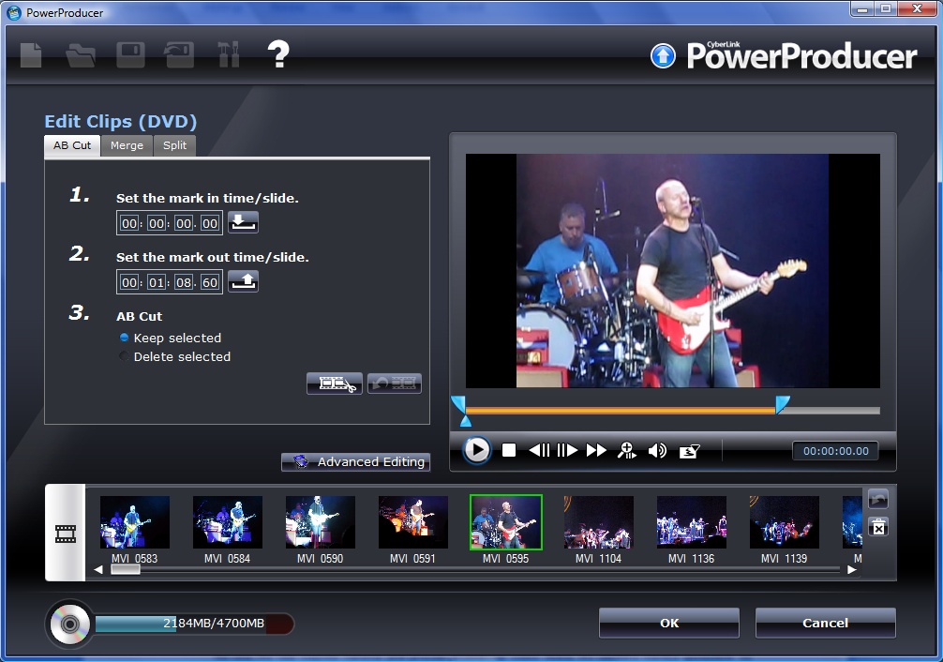
Task: Save project with the disk icon
Action: (x=130, y=54)
